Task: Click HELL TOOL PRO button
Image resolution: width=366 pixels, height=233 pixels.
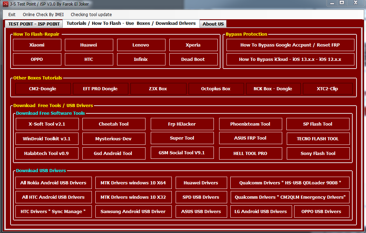Action: [250, 153]
